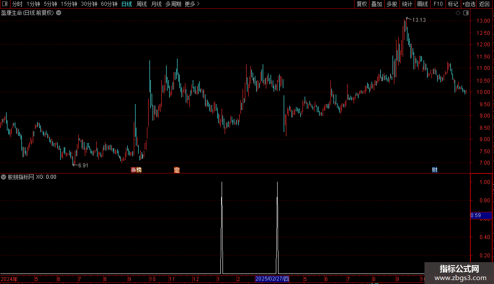Click the 盈康生命(日线.前复权) title text
Screen dimensions: 494x284
pyautogui.click(x=28, y=13)
